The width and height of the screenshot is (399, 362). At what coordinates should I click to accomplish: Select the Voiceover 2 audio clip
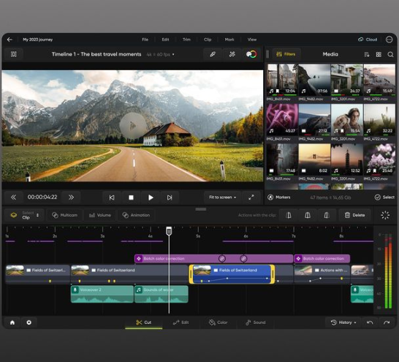(102, 294)
